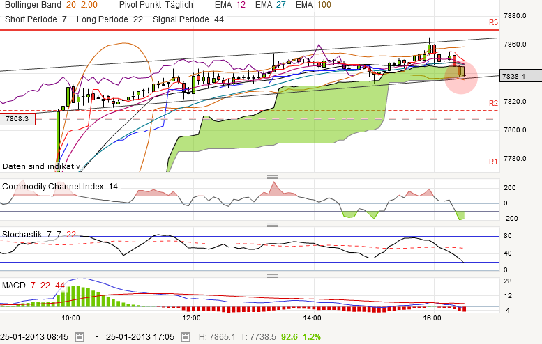Click the 14:00 time axis label

tap(312, 318)
